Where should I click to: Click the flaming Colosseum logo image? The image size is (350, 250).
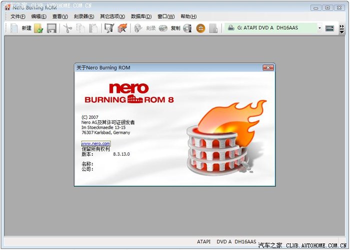(x=226, y=137)
